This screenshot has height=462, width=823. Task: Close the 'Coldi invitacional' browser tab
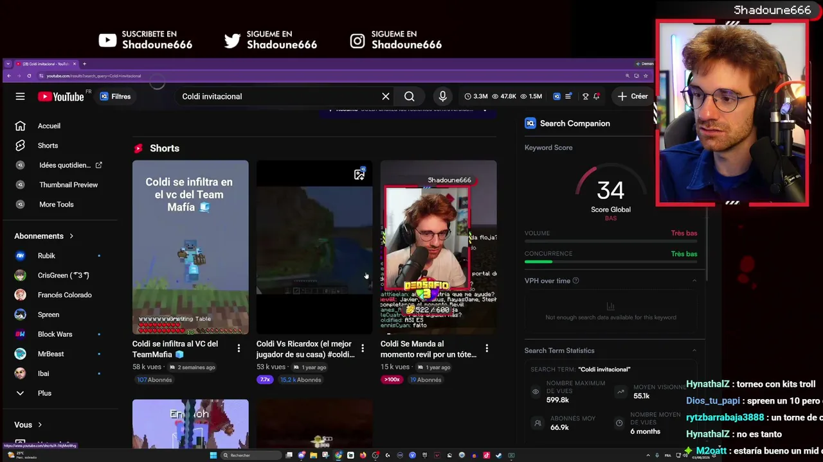(x=75, y=64)
